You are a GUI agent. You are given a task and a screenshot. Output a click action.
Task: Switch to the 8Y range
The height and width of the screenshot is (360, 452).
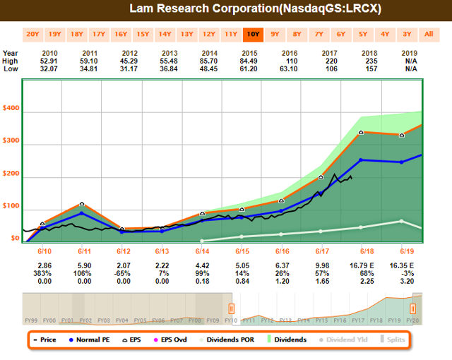pos(297,35)
